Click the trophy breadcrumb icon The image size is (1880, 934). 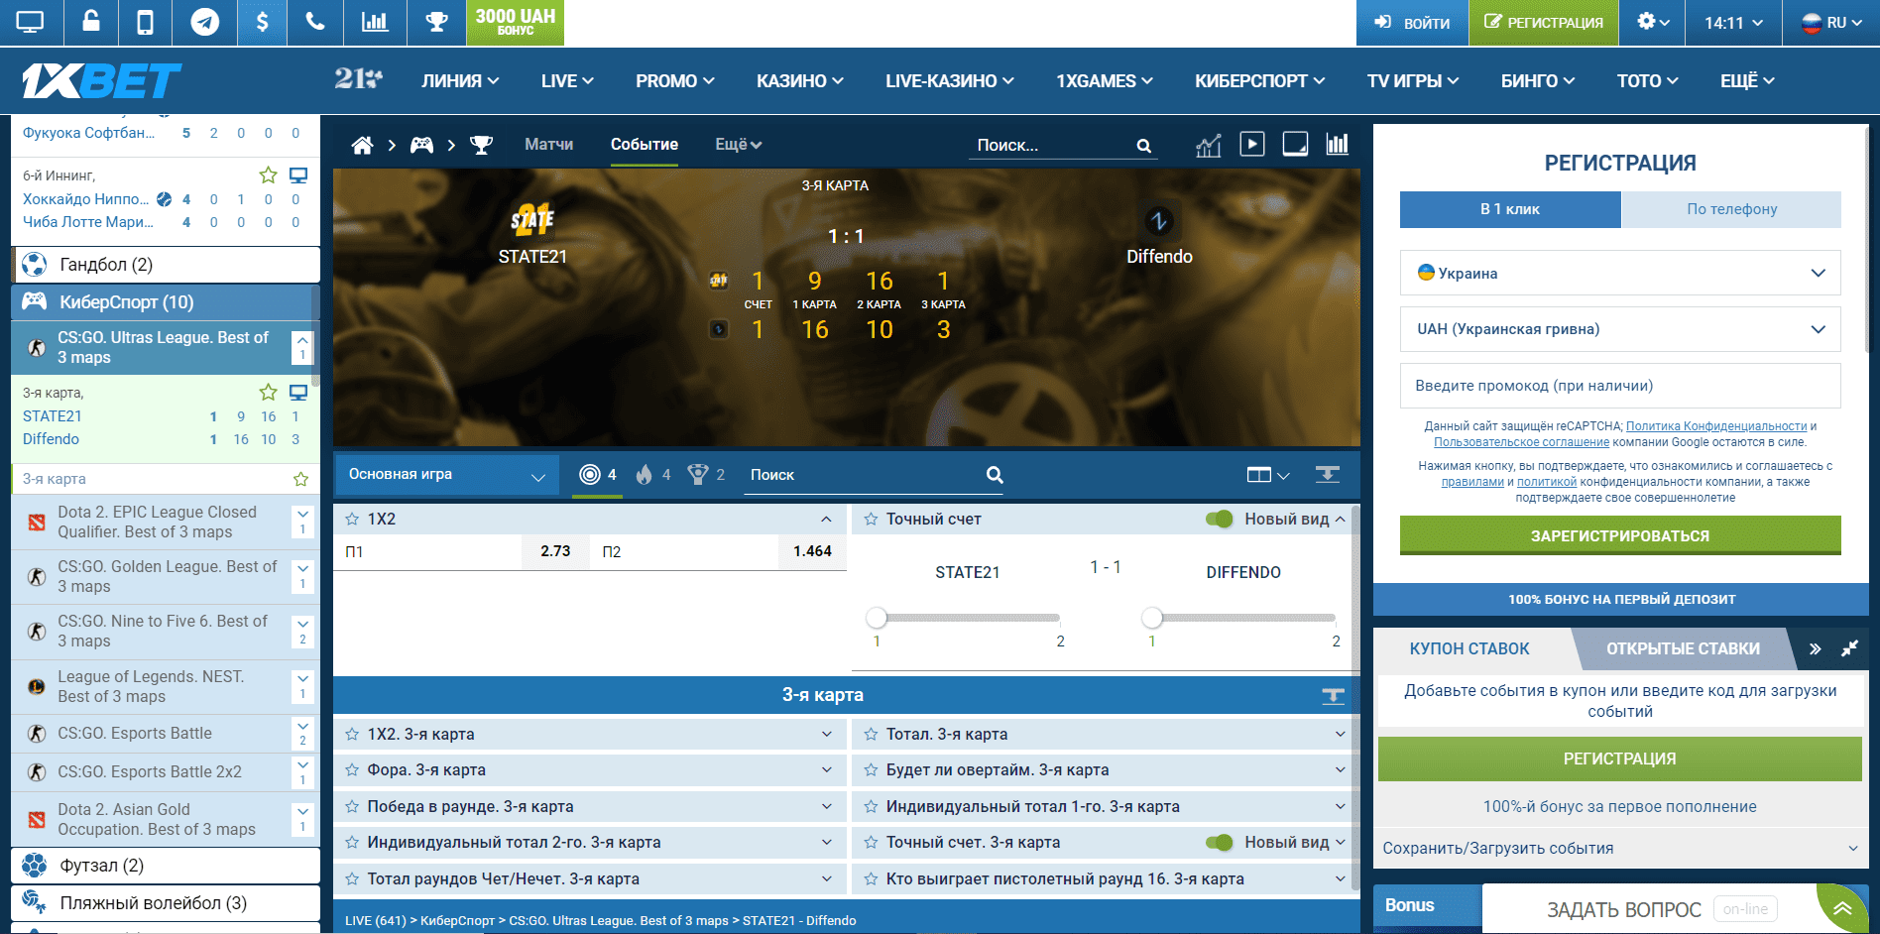coord(481,145)
